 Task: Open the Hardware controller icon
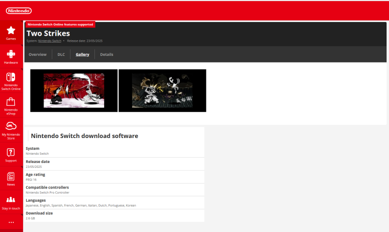(11, 54)
